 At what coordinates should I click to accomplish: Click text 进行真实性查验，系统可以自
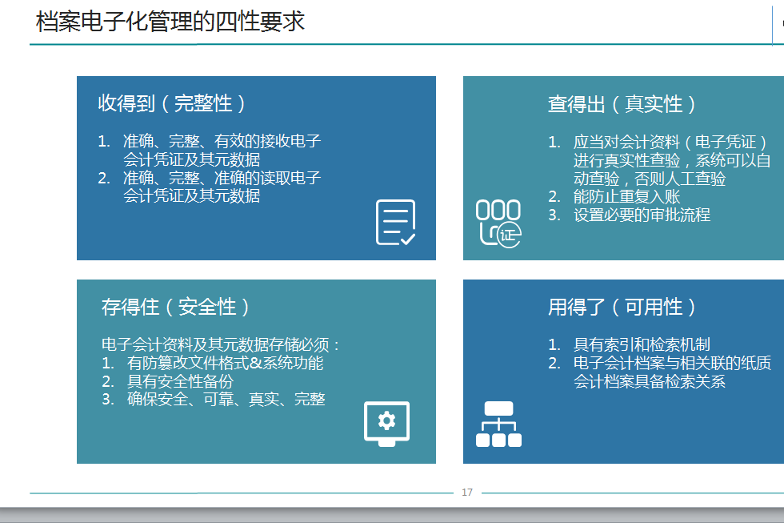(671, 160)
